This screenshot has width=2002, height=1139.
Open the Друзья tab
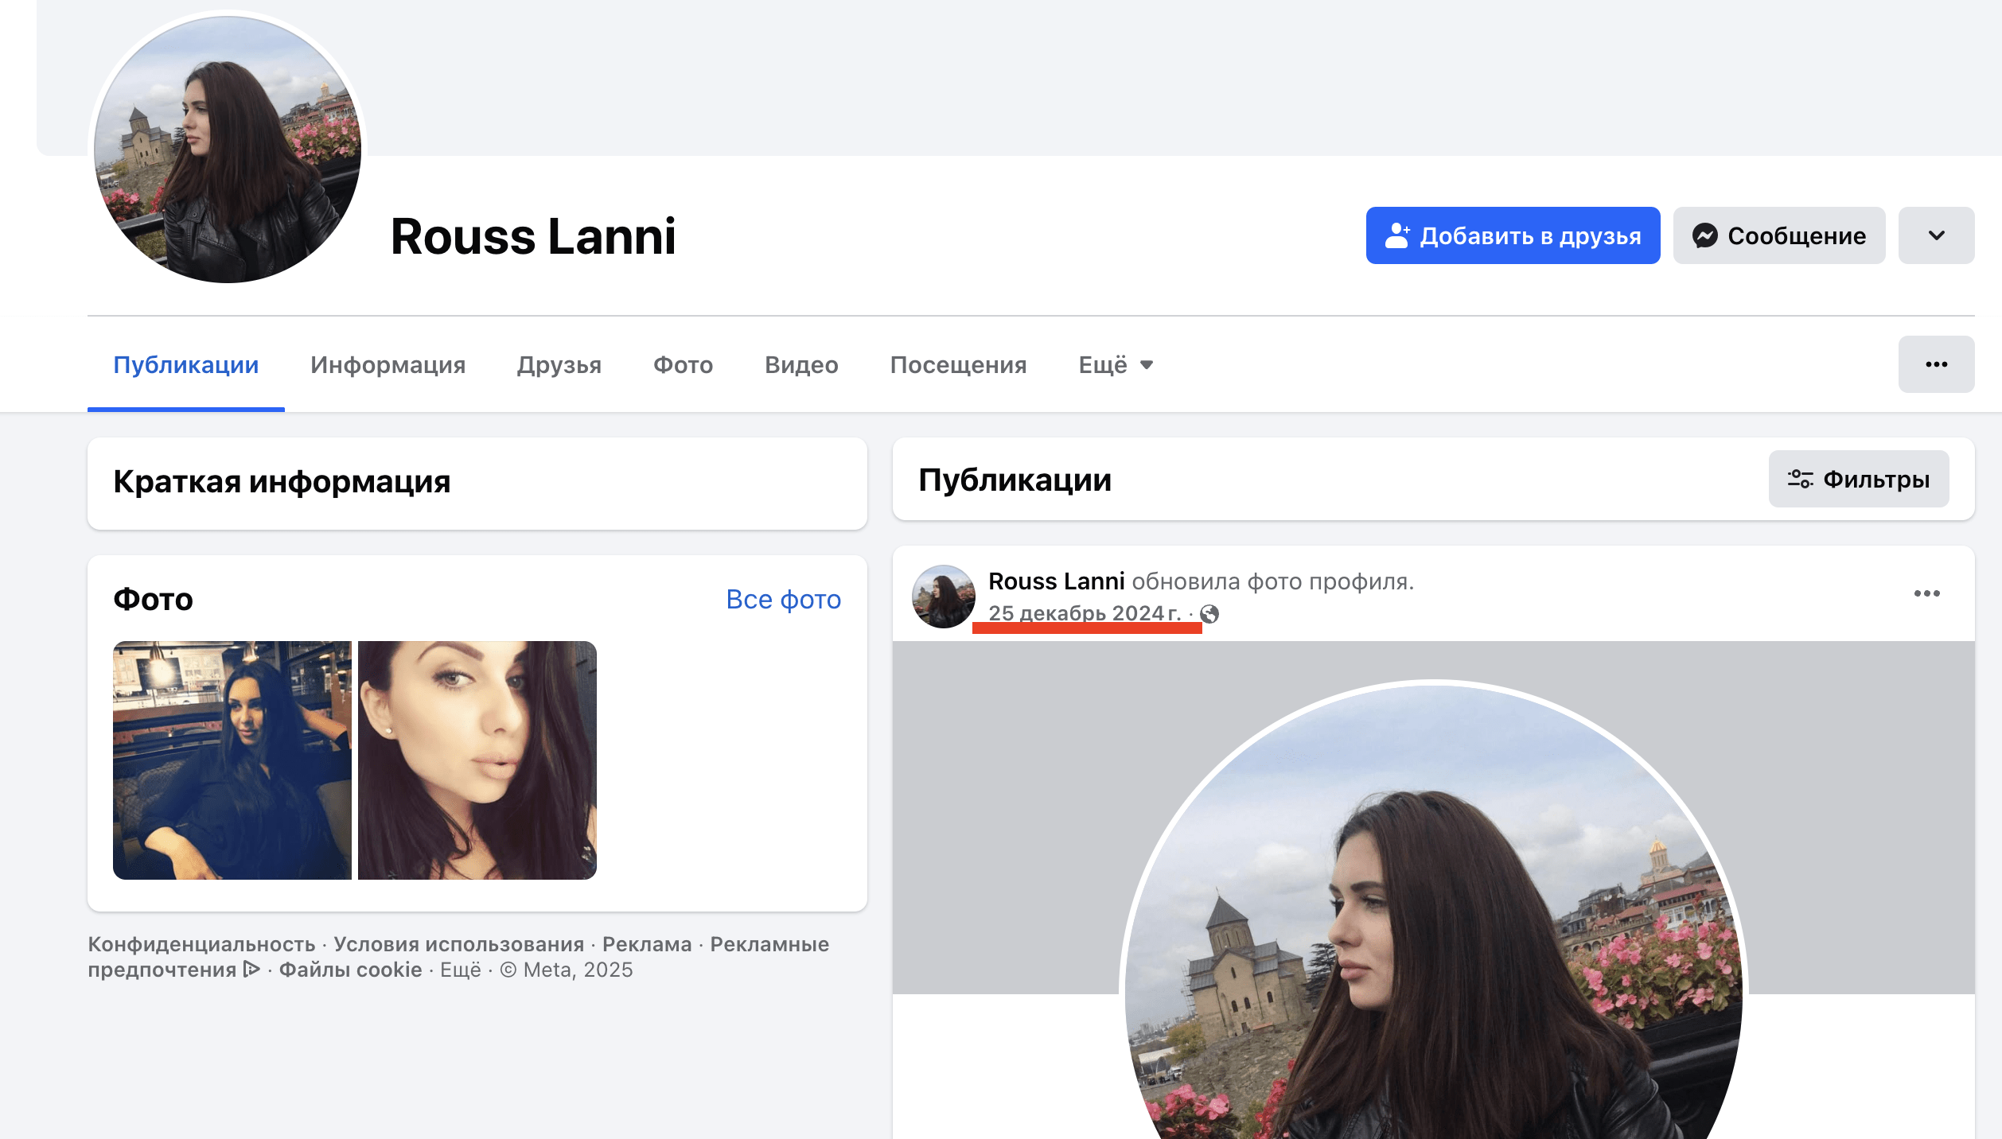point(559,364)
